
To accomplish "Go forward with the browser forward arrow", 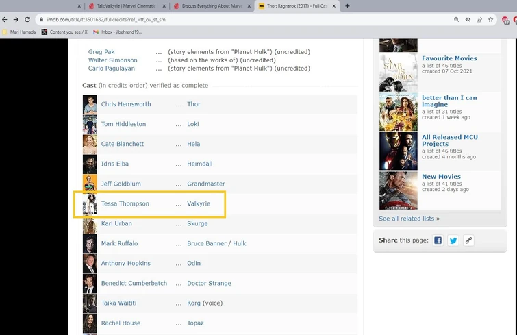I will pos(16,19).
